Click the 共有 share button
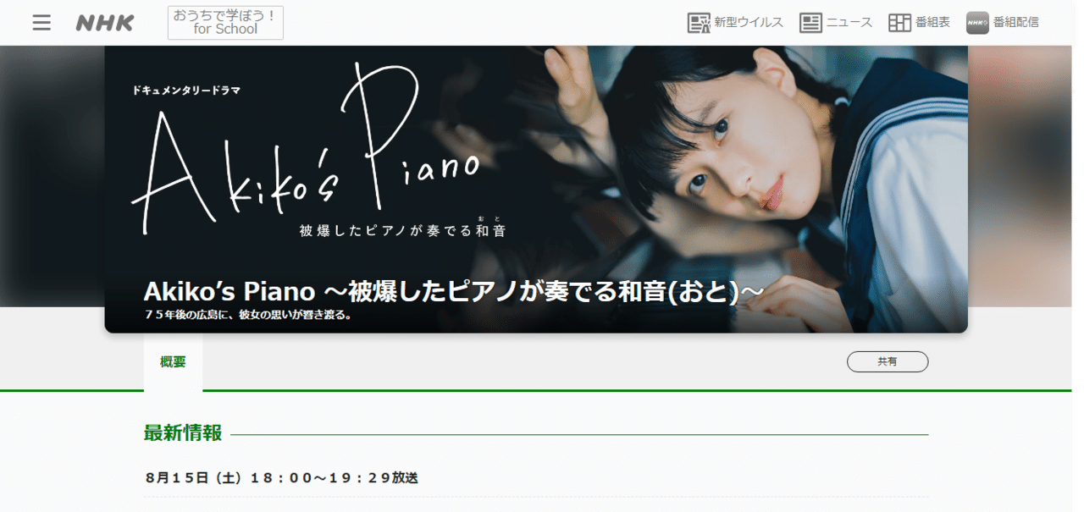Viewport: 1084px width, 512px height. (x=888, y=361)
